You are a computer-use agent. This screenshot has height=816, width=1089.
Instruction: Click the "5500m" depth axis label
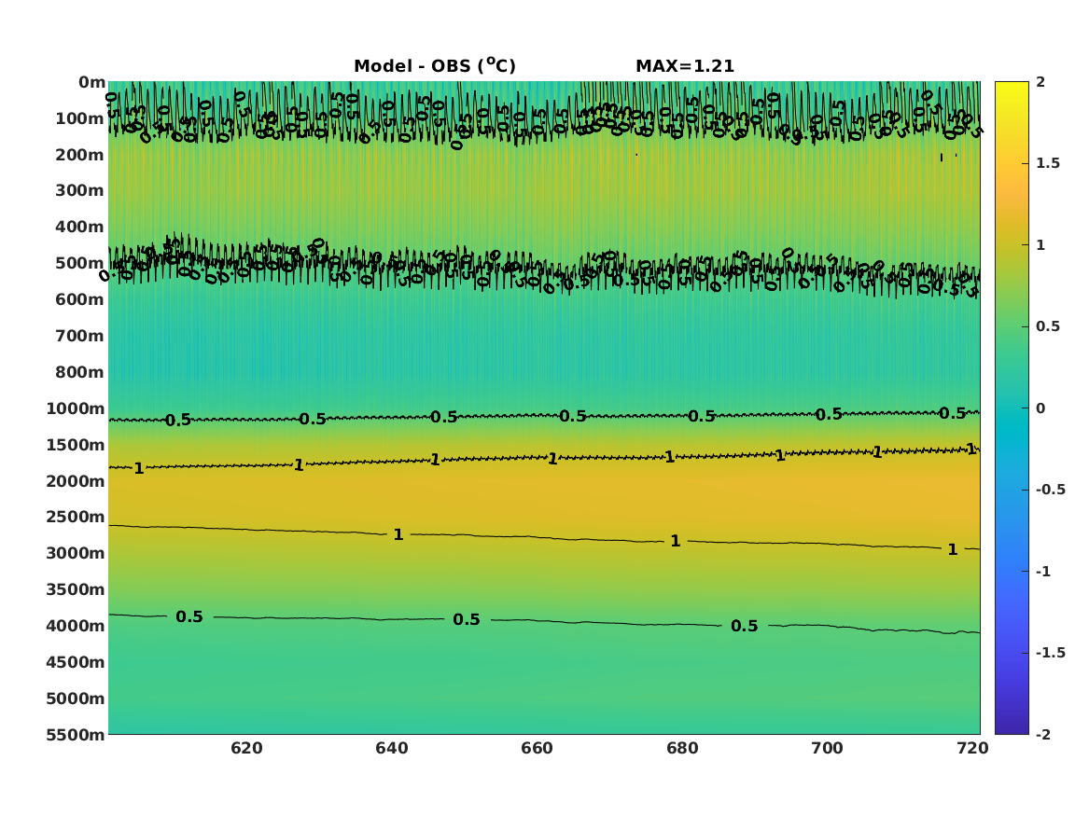[x=76, y=734]
